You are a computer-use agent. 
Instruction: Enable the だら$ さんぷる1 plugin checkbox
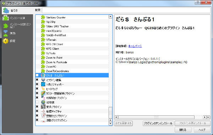click(37, 75)
